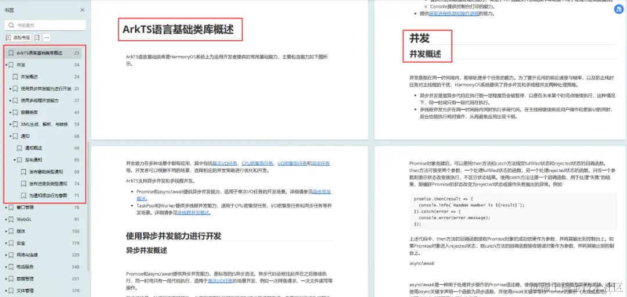This screenshot has width=627, height=297.
Task: Click bookmark icon of XML生成、解析、与转换 row
Action: (x=15, y=124)
